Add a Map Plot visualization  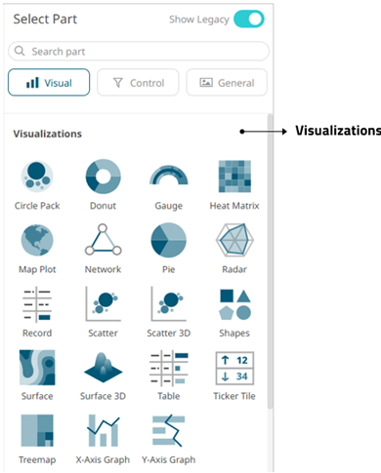coord(37,240)
